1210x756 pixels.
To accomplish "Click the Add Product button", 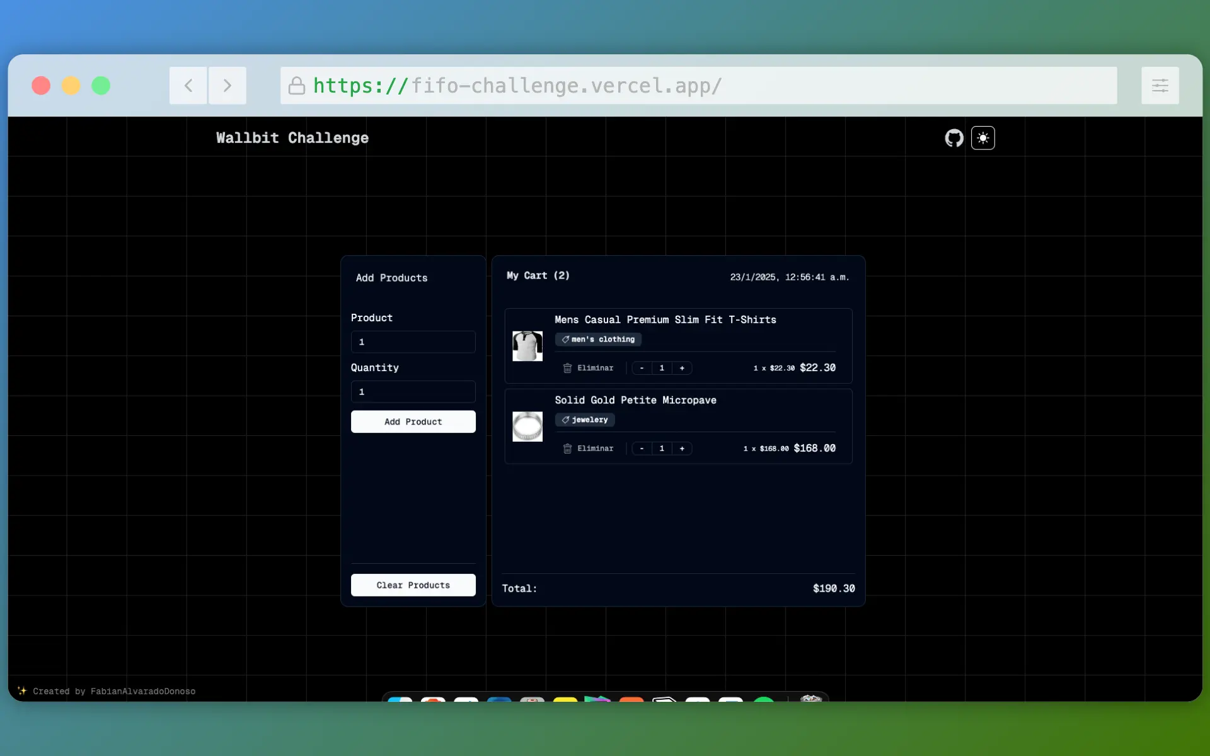I will tap(413, 421).
